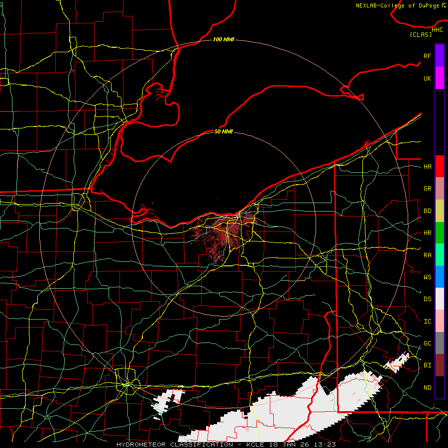Screen dimensions: 448x448
Task: Click the BD legend label
Action: 427,211
